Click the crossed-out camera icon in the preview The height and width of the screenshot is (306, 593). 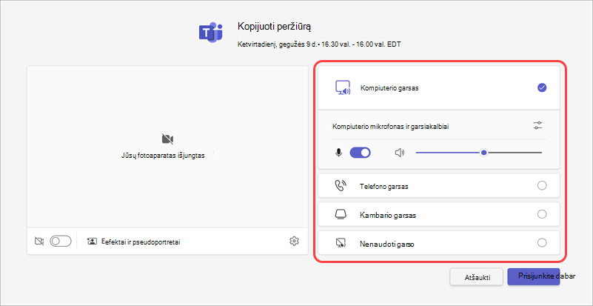167,139
